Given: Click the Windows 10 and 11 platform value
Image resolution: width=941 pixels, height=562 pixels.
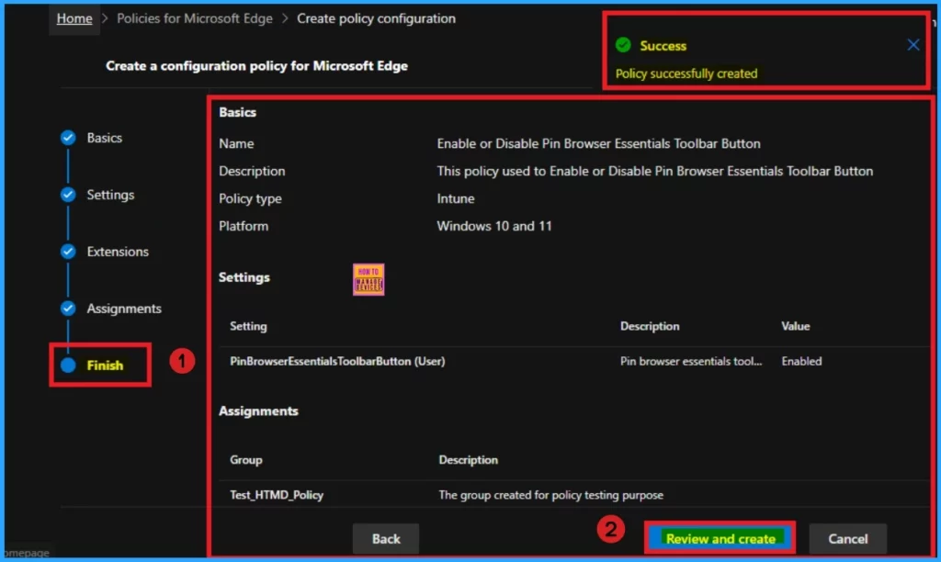Looking at the screenshot, I should pyautogui.click(x=493, y=226).
